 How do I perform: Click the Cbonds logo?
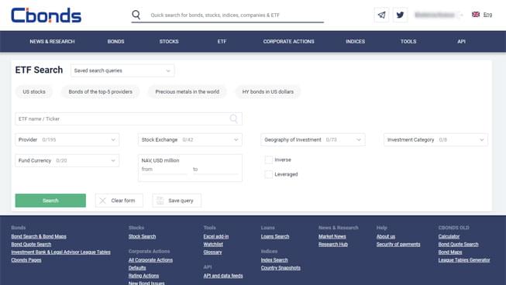[46, 15]
